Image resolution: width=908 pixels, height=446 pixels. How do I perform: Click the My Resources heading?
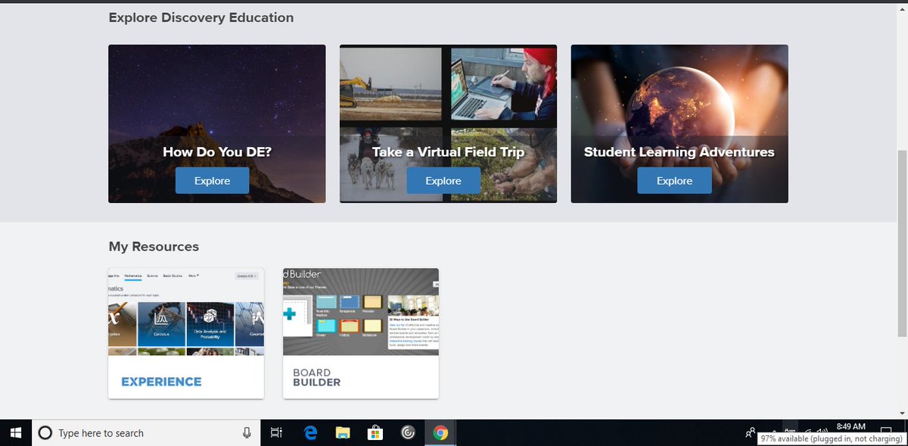point(154,247)
